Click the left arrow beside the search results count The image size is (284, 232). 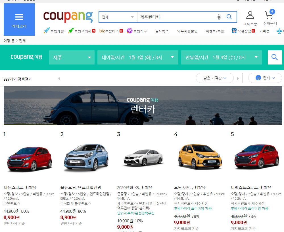pyautogui.click(x=59, y=79)
